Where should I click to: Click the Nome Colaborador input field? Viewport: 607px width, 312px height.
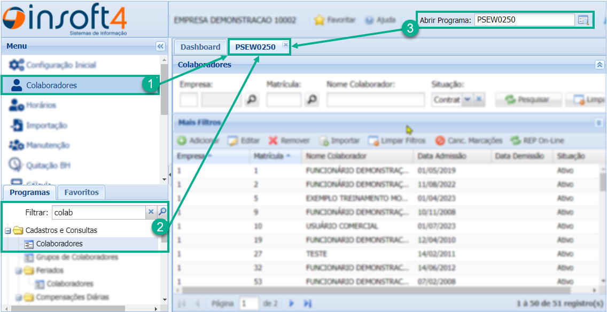376,99
